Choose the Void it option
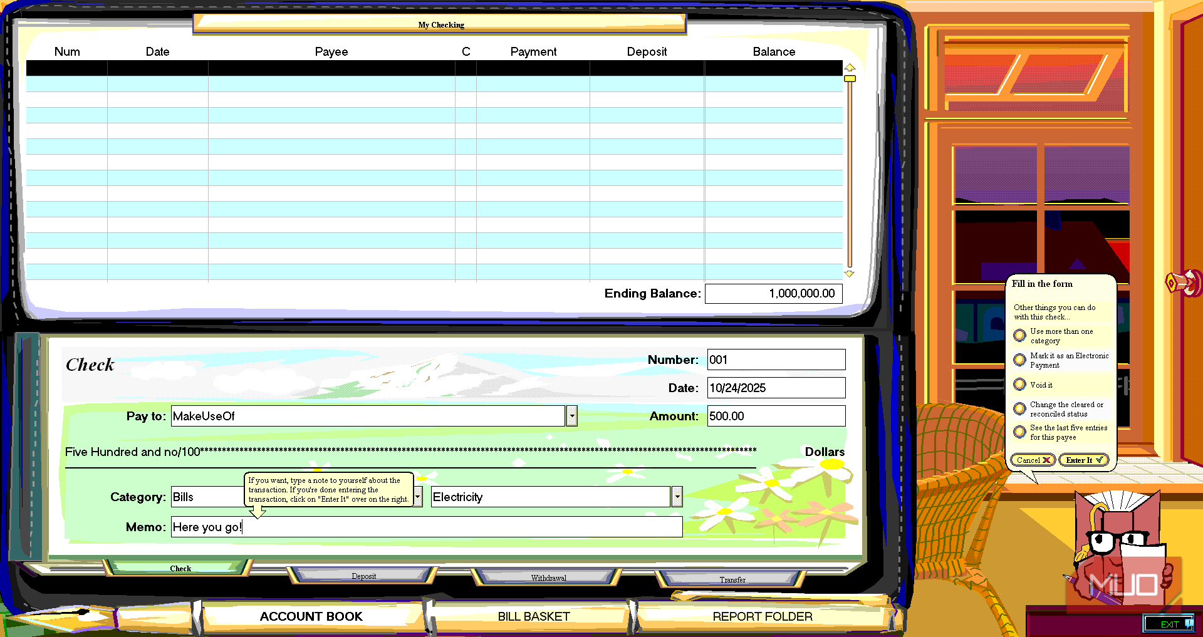 [x=1020, y=385]
